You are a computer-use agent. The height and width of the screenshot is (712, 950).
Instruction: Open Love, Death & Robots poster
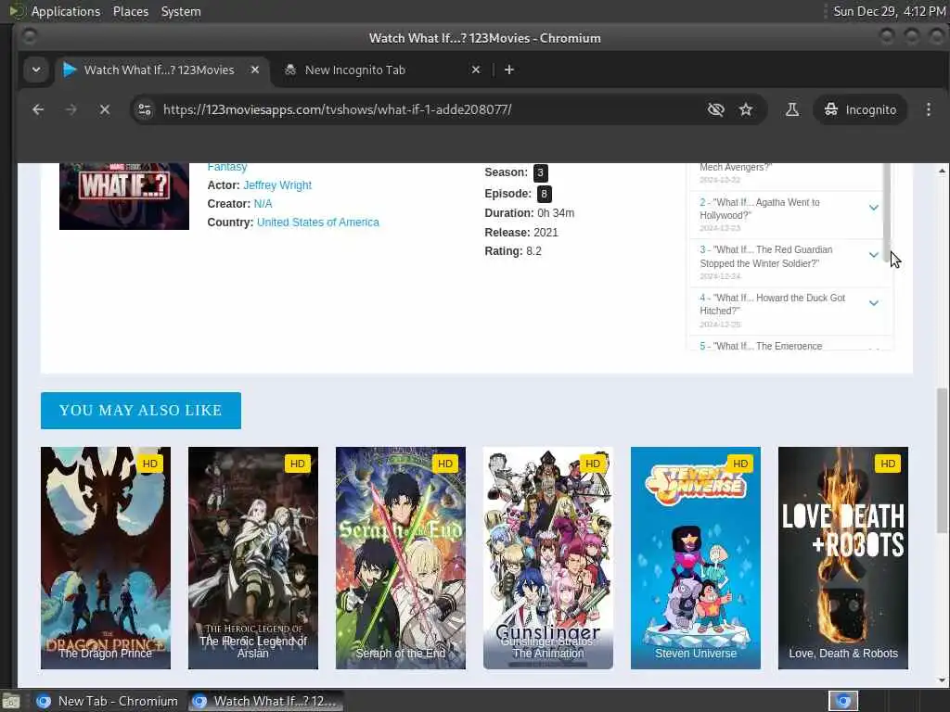[842, 557]
